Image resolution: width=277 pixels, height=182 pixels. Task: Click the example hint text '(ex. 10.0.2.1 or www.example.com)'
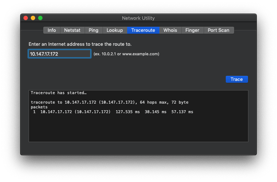point(126,54)
